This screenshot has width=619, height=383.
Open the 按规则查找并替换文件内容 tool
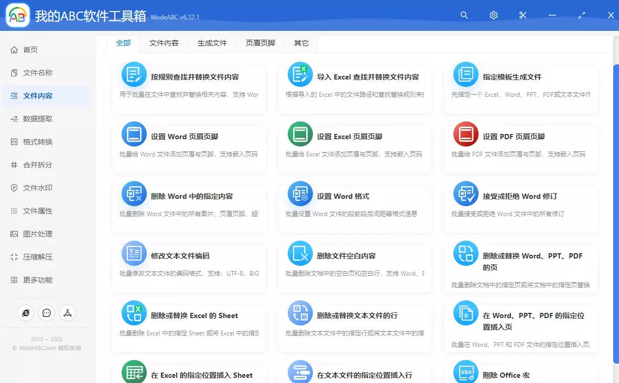(189, 86)
